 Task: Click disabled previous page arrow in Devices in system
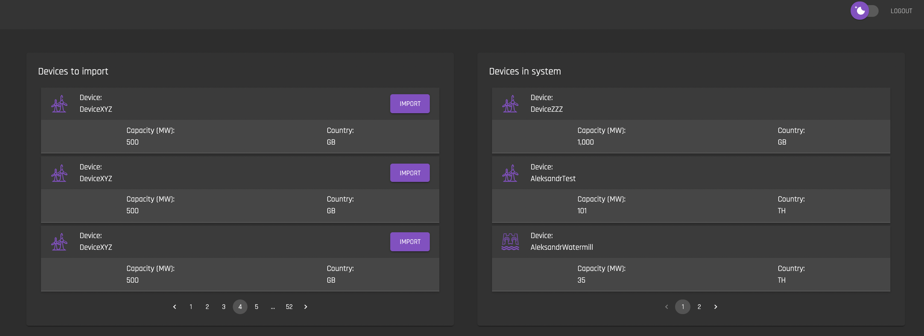(x=667, y=307)
